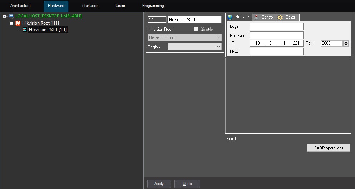Go to the Programming tab

(x=153, y=6)
